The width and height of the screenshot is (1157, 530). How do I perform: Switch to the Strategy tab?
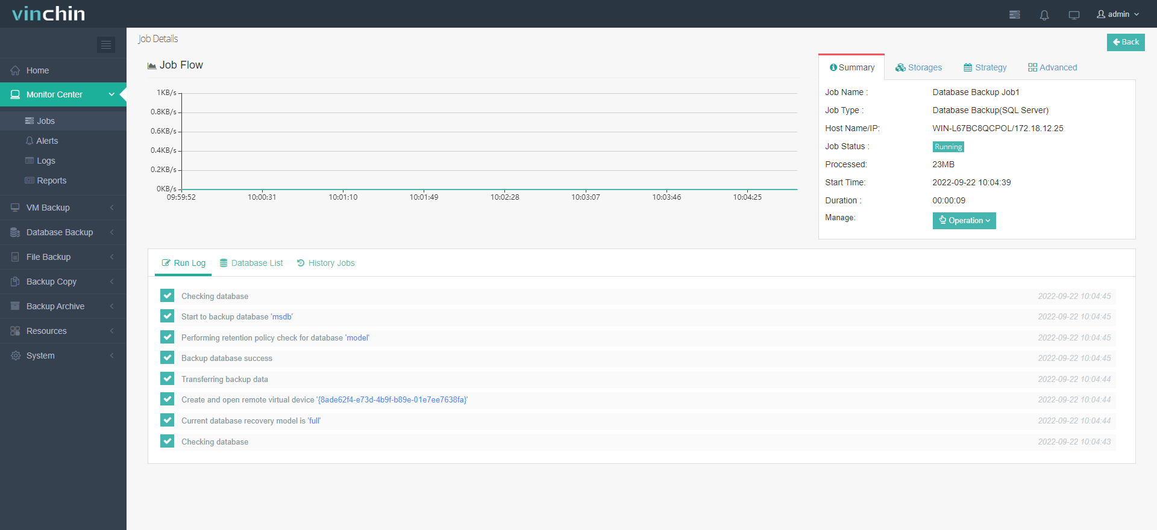[x=985, y=67]
